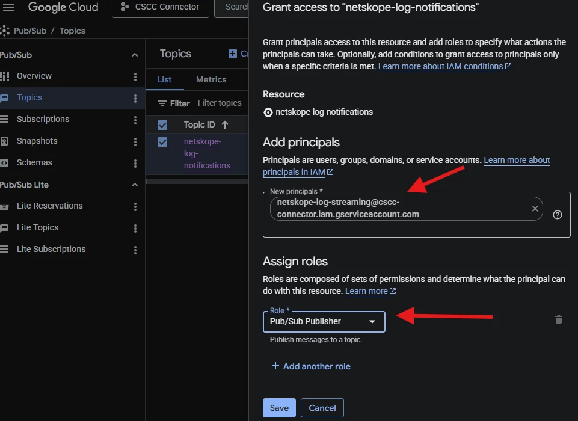
Task: Click the Schemas code icon
Action: click(4, 162)
